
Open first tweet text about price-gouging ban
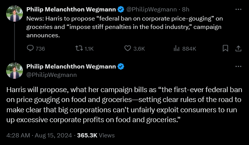[x=124, y=27]
